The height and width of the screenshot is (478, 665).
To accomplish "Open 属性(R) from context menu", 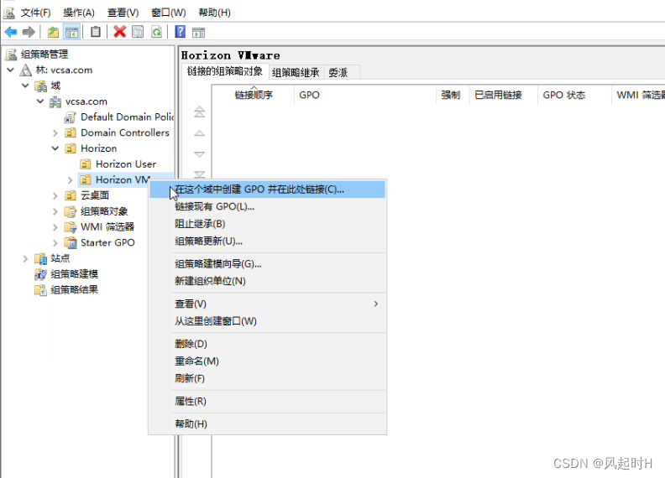I will click(267, 401).
